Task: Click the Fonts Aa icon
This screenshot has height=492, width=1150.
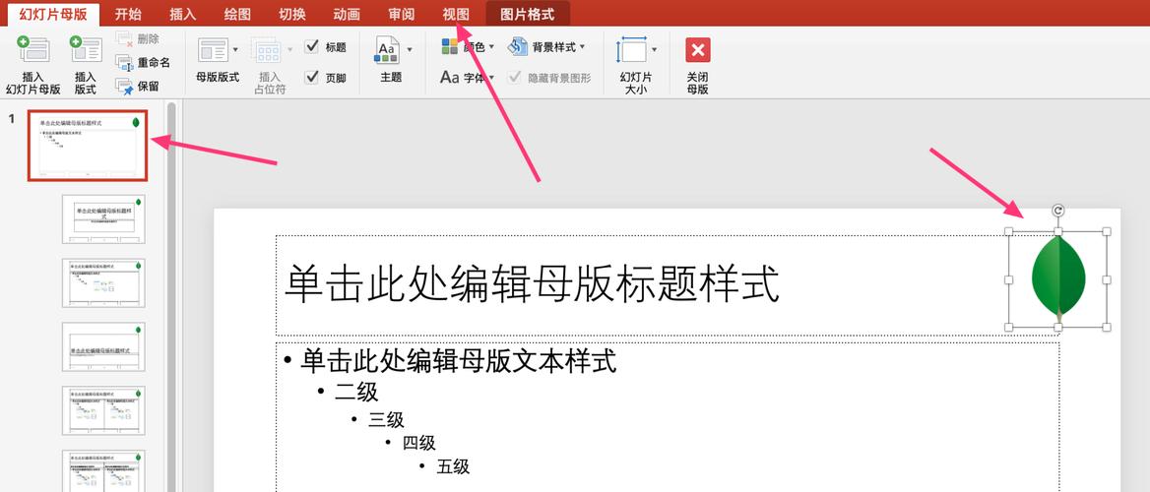Action: 450,77
